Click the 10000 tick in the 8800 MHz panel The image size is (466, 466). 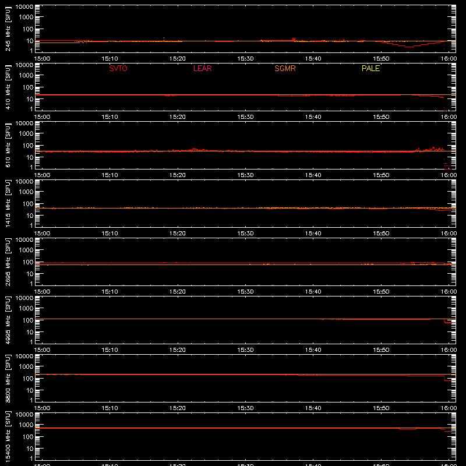(24, 356)
